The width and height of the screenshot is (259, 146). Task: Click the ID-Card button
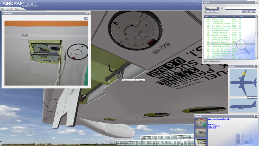(212, 12)
